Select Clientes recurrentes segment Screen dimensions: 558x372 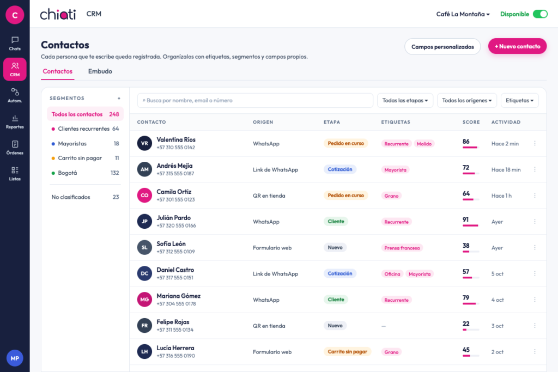(x=85, y=129)
